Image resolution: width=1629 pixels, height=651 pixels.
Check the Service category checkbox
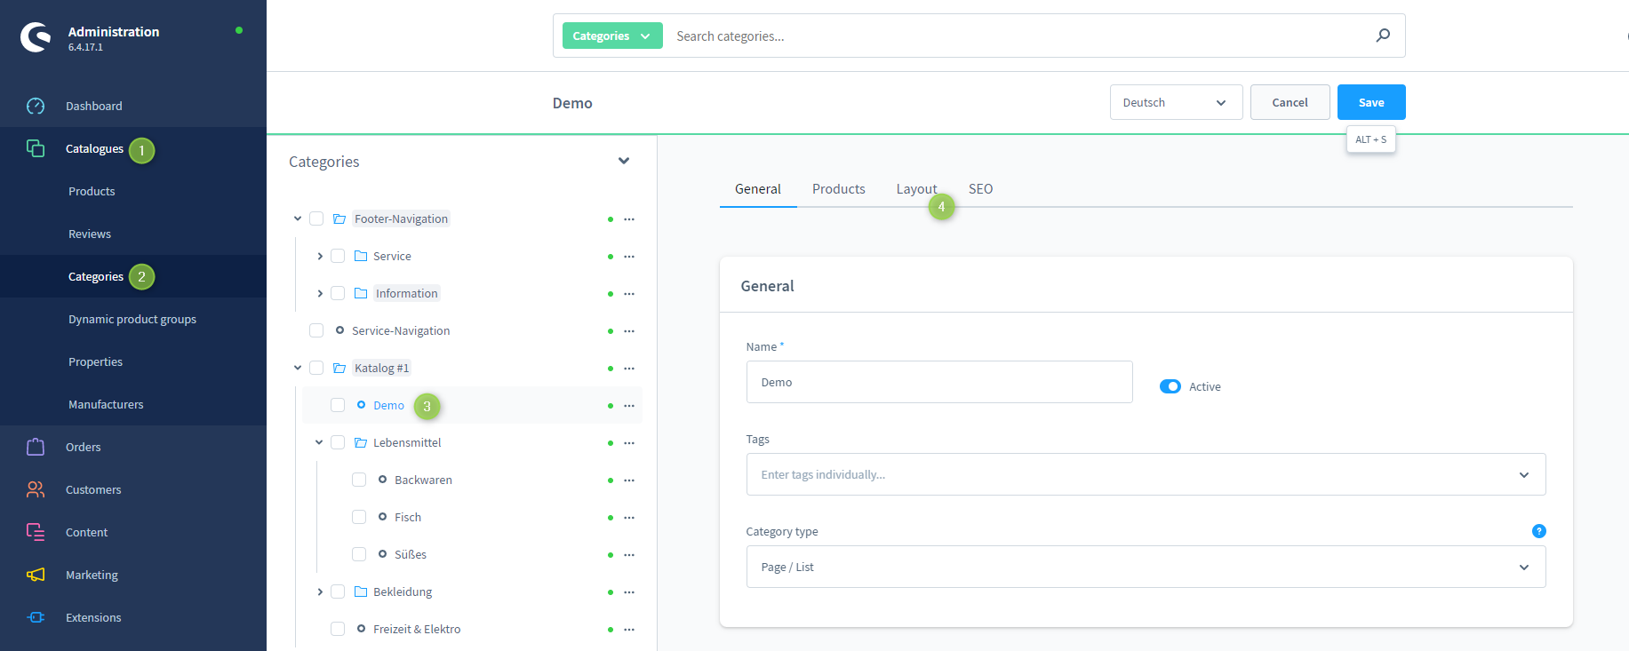click(338, 256)
